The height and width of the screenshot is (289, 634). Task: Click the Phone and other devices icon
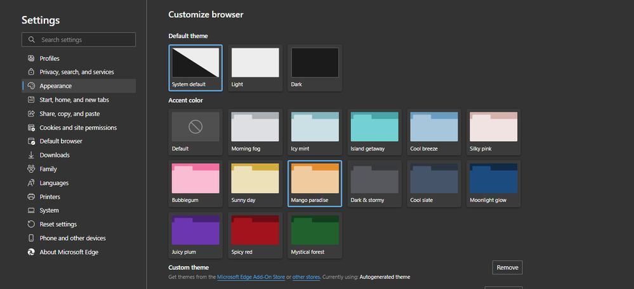(x=31, y=238)
